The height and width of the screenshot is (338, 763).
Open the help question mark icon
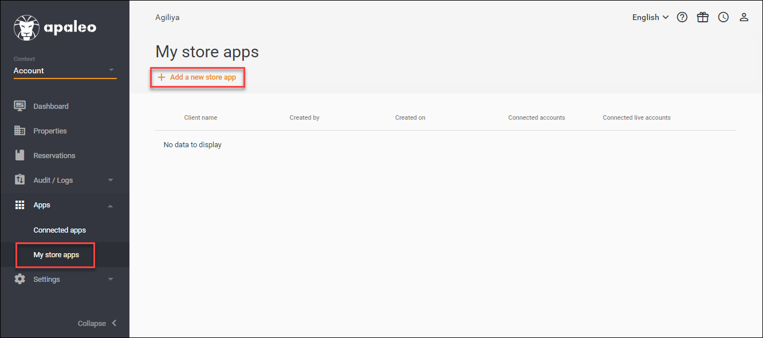[682, 17]
